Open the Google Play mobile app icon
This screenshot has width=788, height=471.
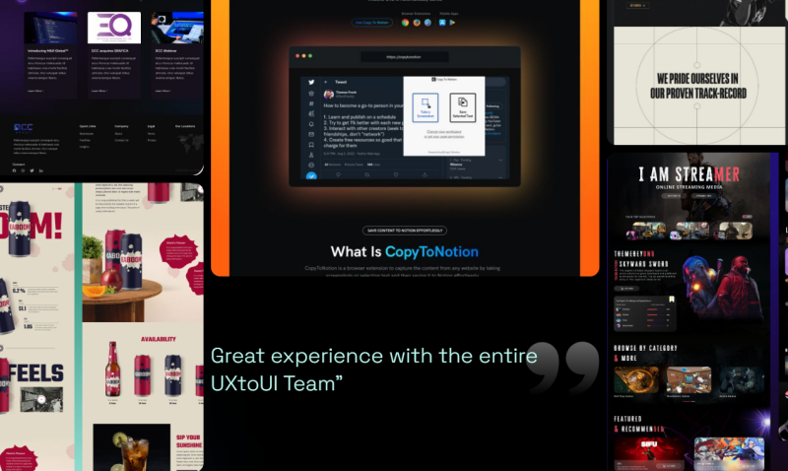point(452,23)
